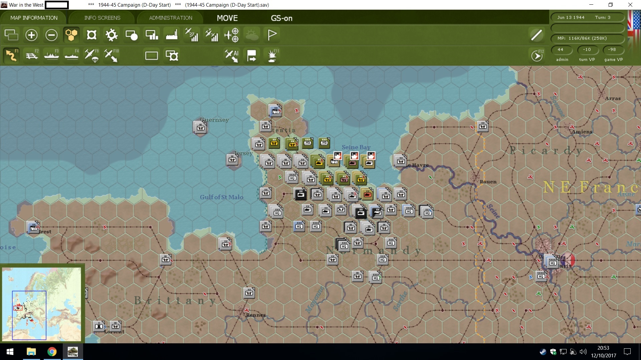641x360 pixels.
Task: Select the F10 air attack mode
Action: pos(112,55)
